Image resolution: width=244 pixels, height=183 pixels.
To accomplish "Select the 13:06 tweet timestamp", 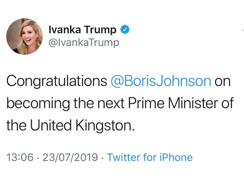I will [20, 157].
